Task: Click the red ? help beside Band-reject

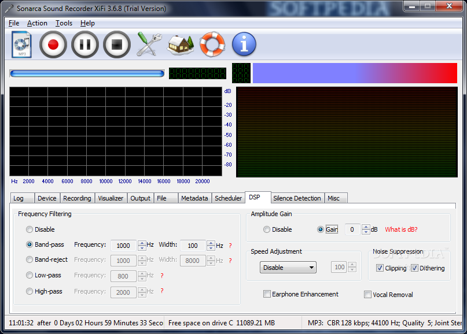Action: 230,261
